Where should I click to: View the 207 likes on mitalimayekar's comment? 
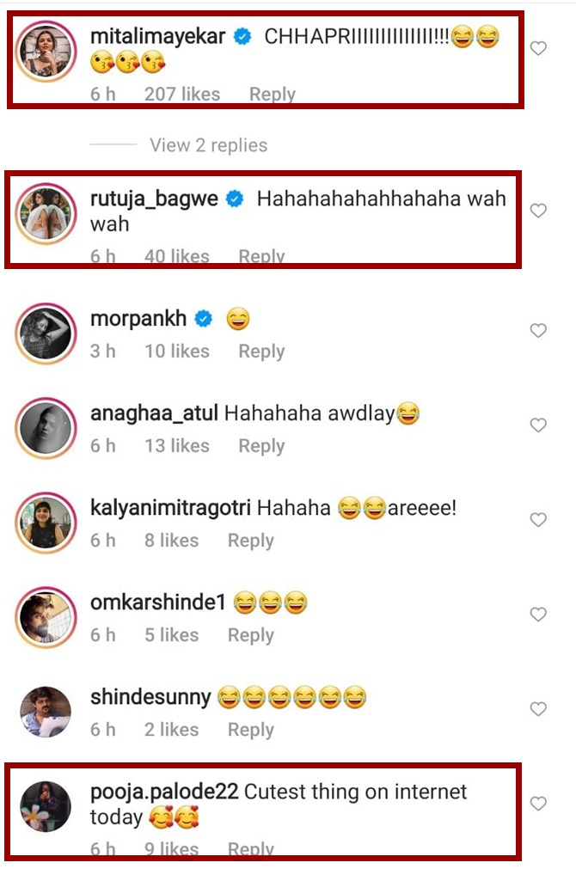pos(182,95)
